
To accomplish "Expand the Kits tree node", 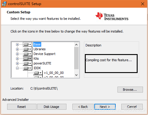I will coord(17,59).
